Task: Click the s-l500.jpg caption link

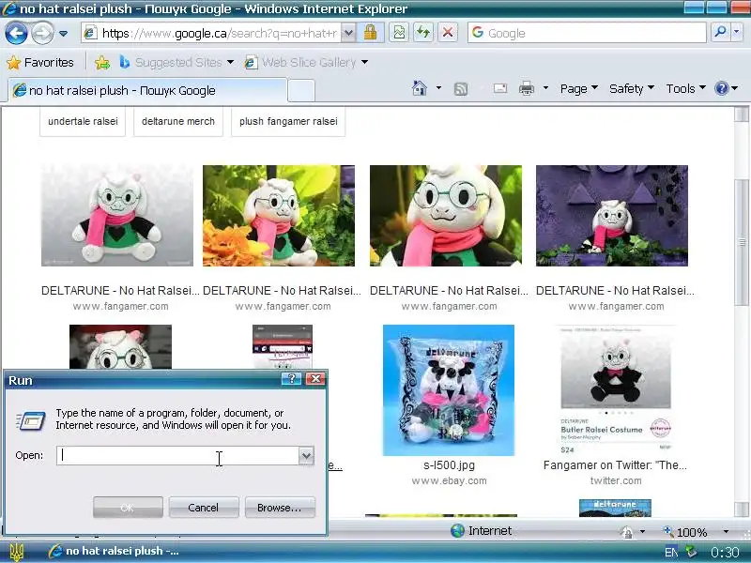Action: pos(449,464)
